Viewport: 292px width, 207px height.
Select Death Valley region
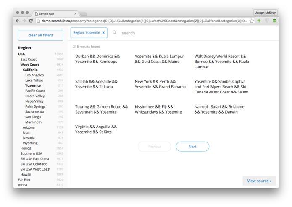[x=35, y=96]
